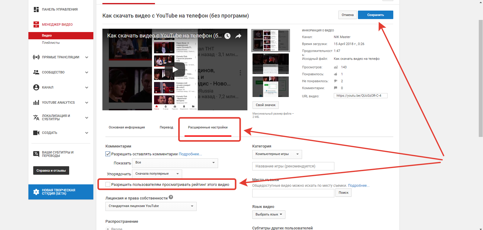Switch to Расширенные настройки tab

click(x=208, y=127)
